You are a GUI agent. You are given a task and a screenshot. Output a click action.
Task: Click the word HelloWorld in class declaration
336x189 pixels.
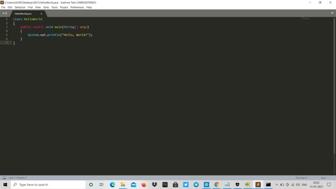pos(33,19)
